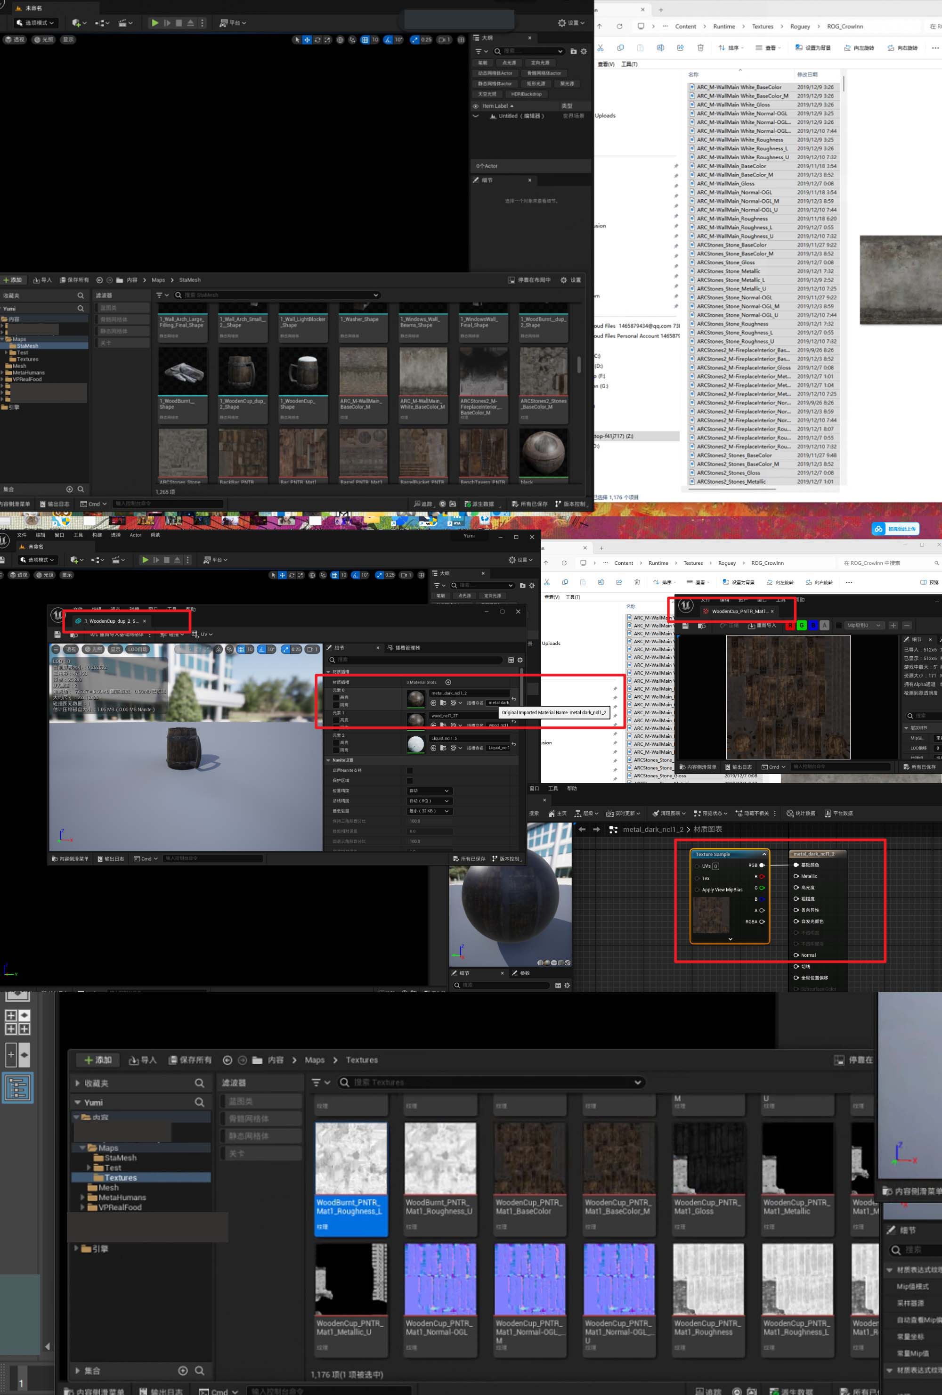Click the Mip level plus button
Viewport: 942px width, 1395px height.
[893, 626]
